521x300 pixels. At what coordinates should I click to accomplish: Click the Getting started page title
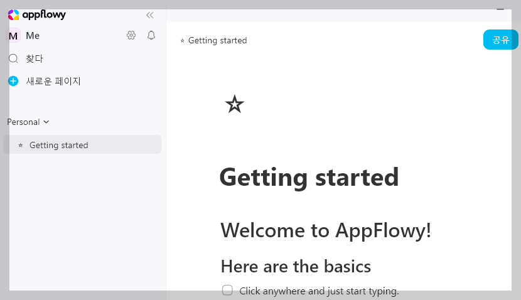point(309,178)
